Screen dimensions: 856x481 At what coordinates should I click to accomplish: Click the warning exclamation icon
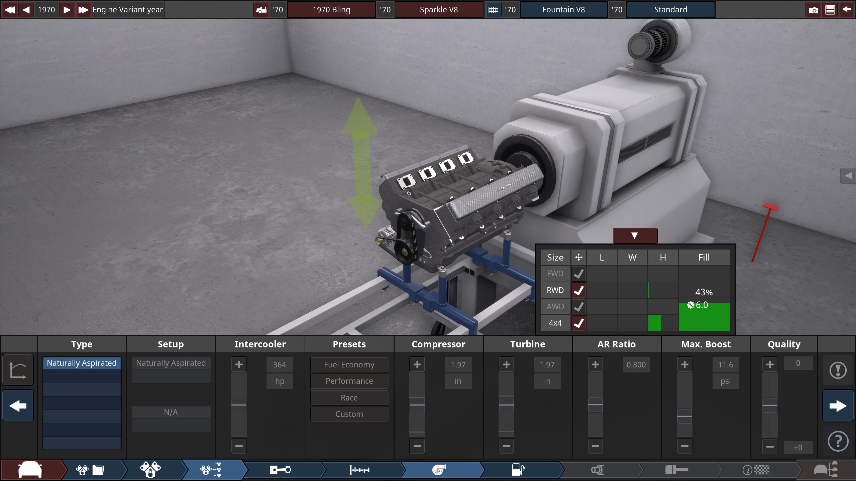click(838, 370)
